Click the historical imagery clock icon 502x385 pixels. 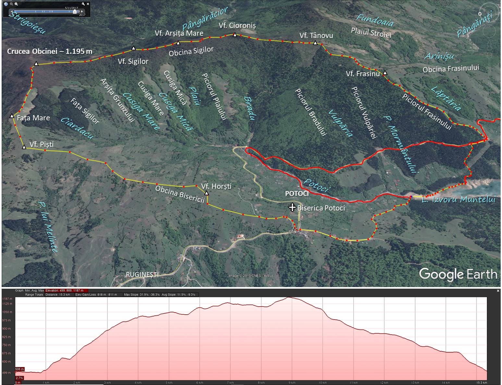6,4
